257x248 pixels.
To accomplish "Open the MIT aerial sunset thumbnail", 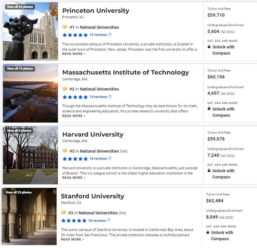I will click(30, 93).
